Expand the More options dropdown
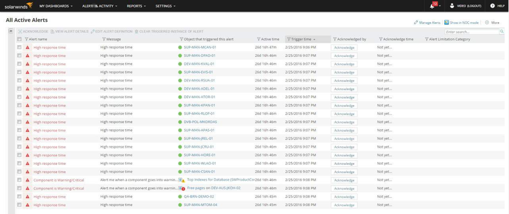Viewport: 509px width, 214px height. (492, 23)
